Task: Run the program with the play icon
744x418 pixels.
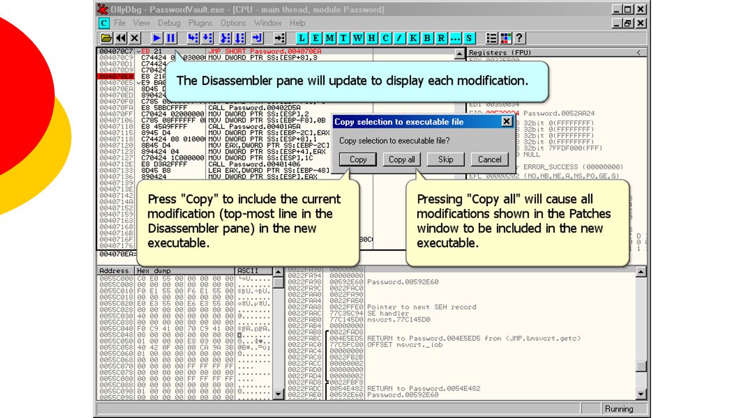Action: 157,38
